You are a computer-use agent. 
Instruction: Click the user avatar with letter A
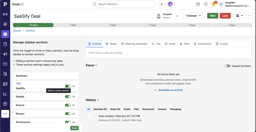tap(221, 4)
